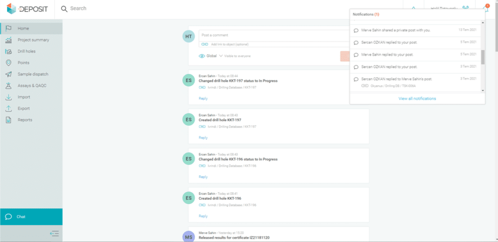
Task: Click the Import download icon
Action: pos(8,97)
